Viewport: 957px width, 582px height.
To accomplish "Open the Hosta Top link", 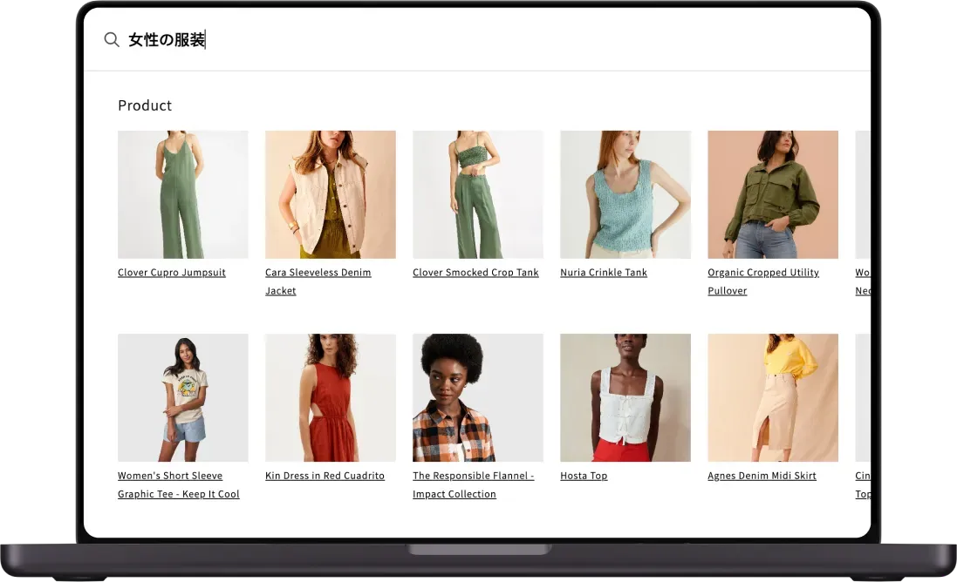I will coord(584,476).
